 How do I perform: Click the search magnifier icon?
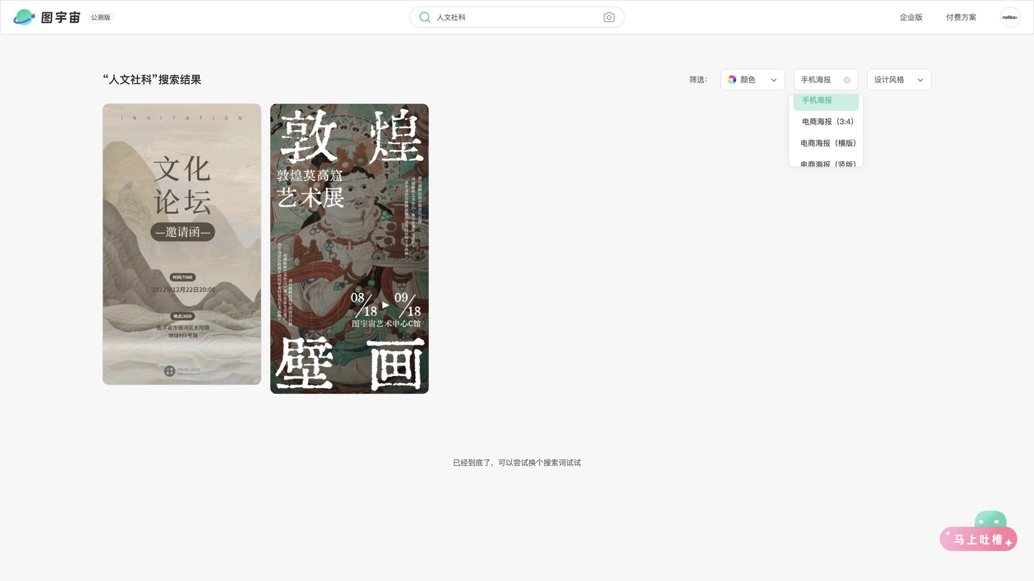tap(425, 17)
